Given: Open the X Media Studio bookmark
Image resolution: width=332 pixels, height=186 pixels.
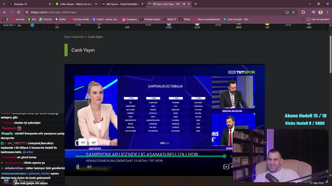Looking at the screenshot, I should click(150, 19).
